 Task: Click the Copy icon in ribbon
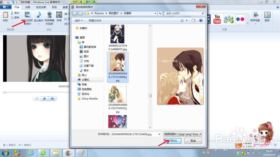click(x=12, y=18)
